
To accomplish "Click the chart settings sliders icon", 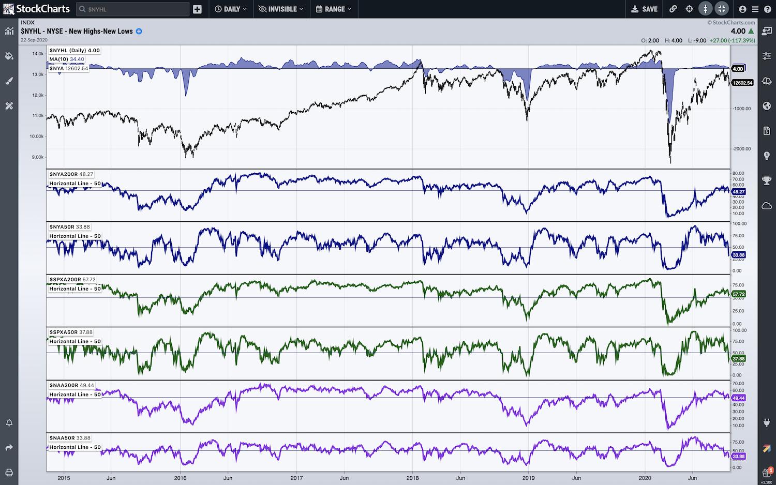I will pyautogui.click(x=767, y=56).
